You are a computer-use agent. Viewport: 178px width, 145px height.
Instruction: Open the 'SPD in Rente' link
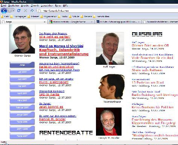(x=49, y=94)
